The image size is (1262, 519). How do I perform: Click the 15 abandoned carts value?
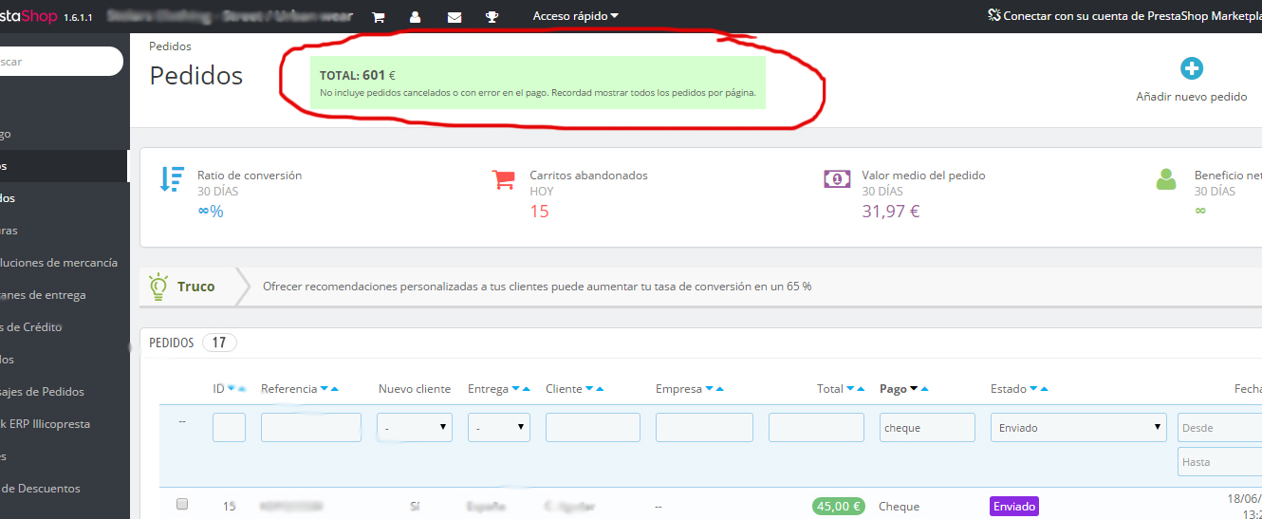(539, 211)
